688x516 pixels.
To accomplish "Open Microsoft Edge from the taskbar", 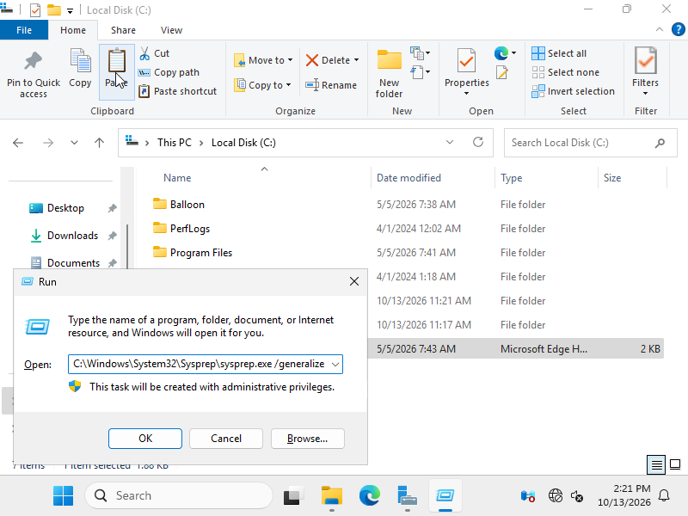I will (370, 495).
